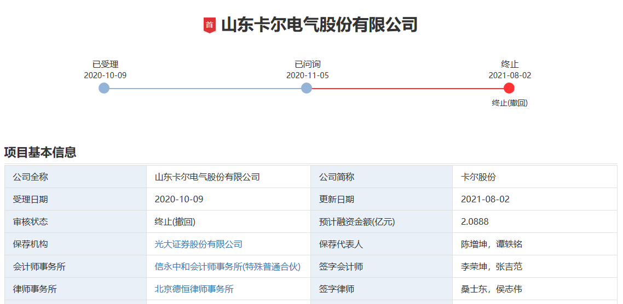623x304 pixels.
Task: Click the 2020-11-05 date above timeline
Action: (308, 75)
